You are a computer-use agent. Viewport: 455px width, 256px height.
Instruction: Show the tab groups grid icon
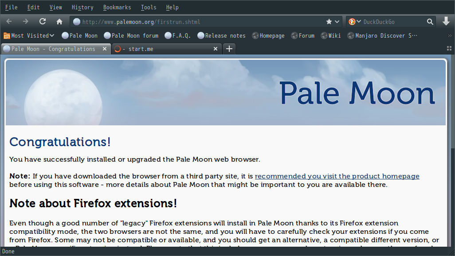click(x=449, y=49)
